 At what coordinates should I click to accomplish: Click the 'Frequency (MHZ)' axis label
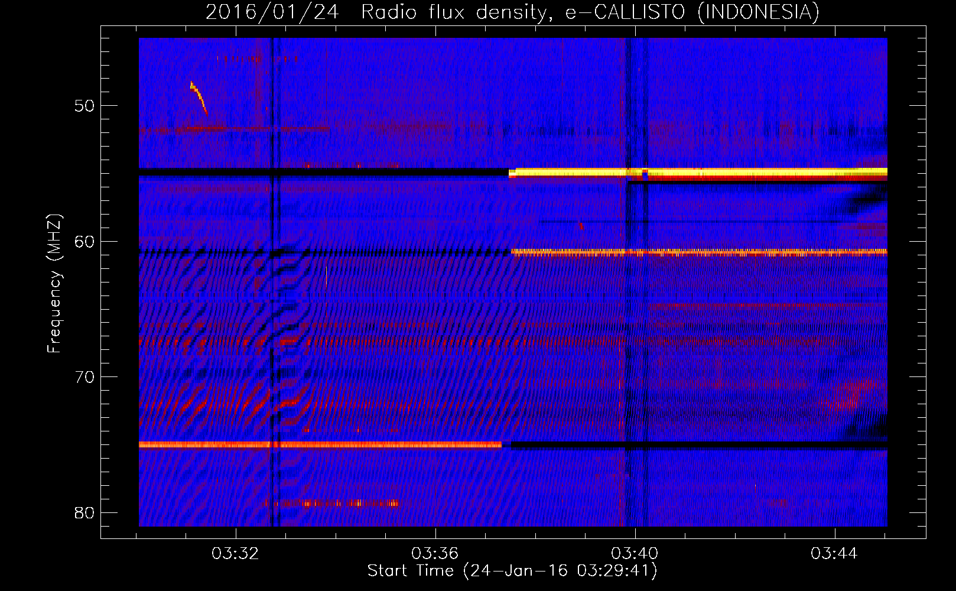tap(54, 284)
